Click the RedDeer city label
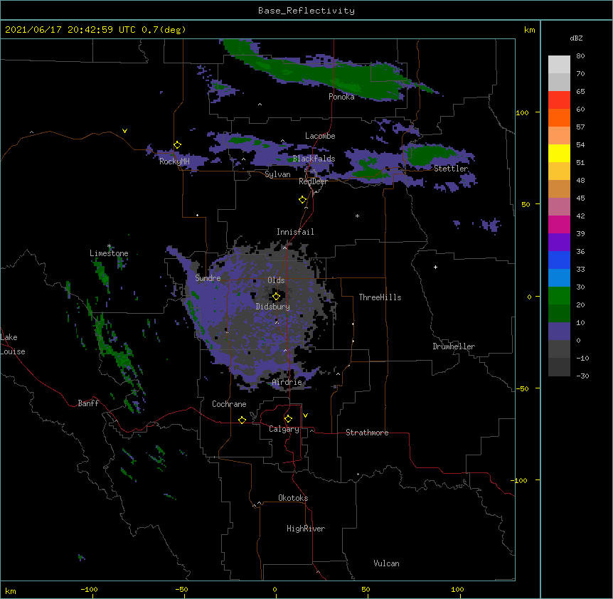This screenshot has width=613, height=599. (x=313, y=181)
